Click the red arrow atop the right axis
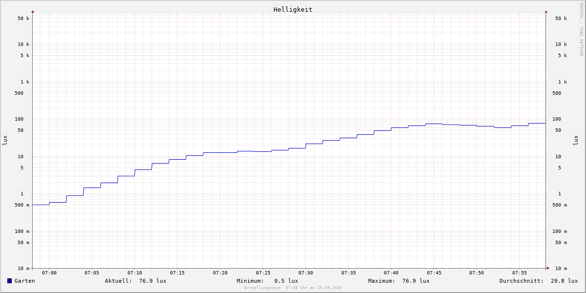Viewport: 586px width, 293px height. point(546,11)
